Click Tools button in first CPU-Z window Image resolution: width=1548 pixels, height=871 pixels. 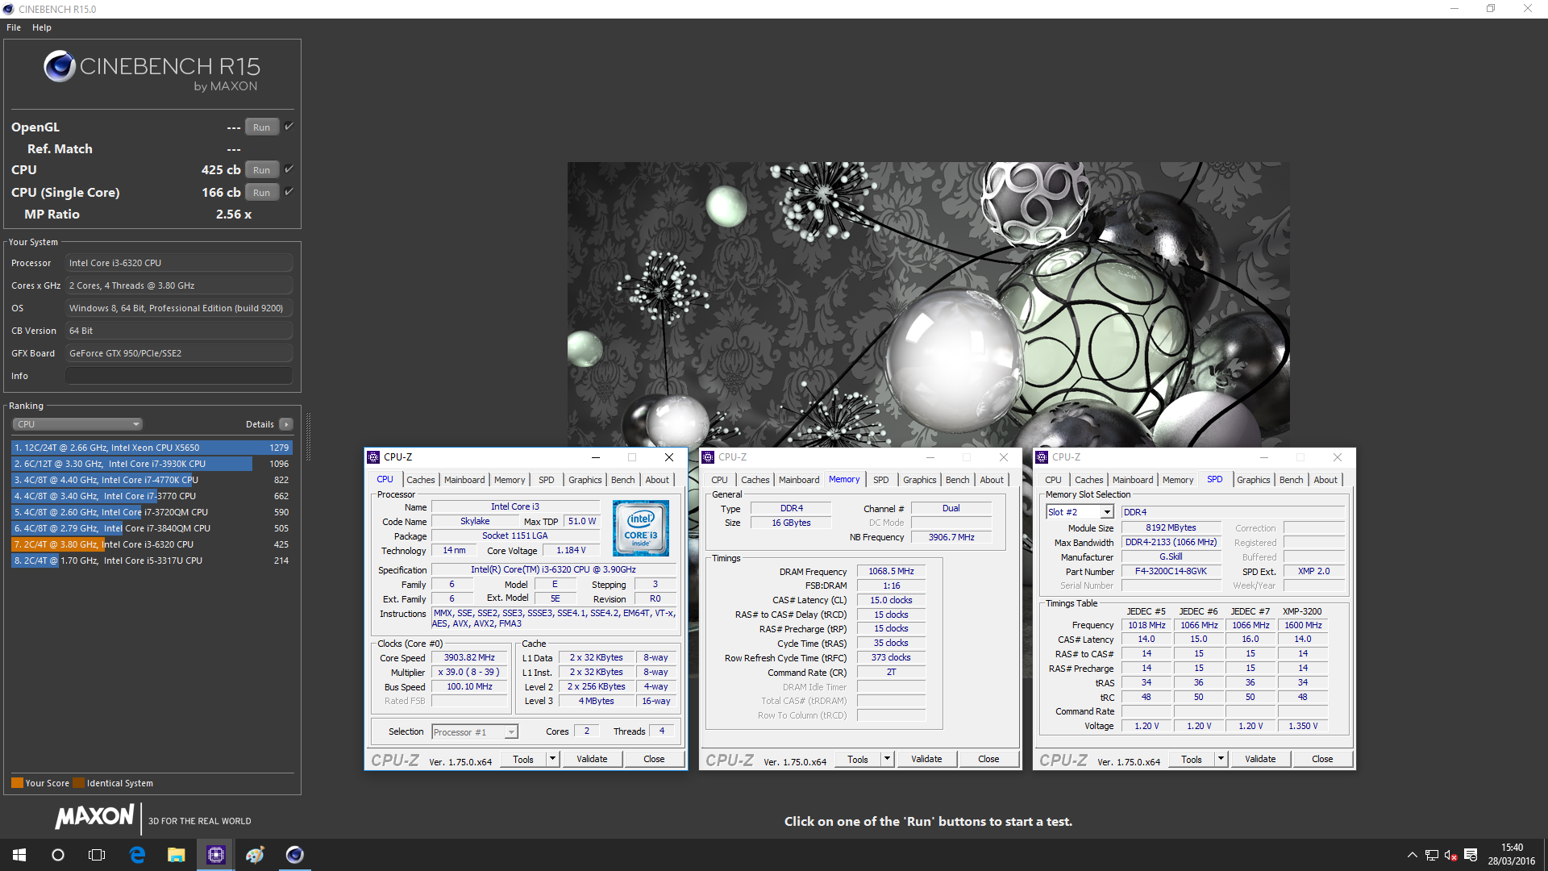click(523, 759)
